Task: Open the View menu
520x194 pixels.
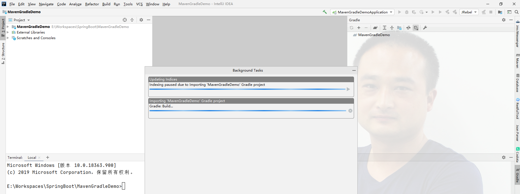Action: [x=32, y=4]
